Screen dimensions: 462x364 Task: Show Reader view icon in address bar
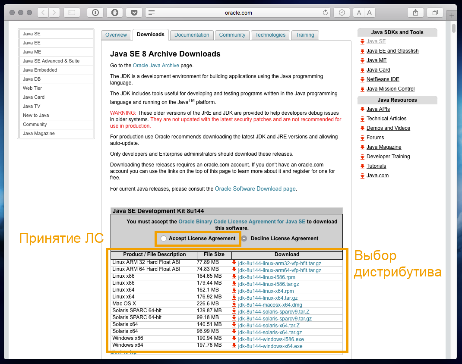coord(152,13)
